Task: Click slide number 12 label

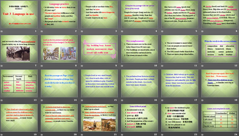Action: pos(236,66)
